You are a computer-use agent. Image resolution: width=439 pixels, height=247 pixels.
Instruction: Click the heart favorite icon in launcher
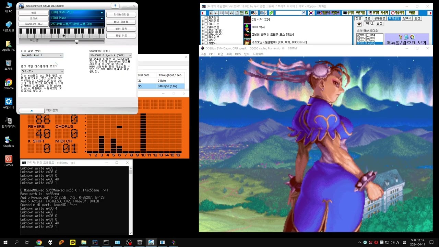click(x=359, y=24)
